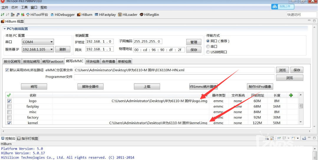The height and width of the screenshot is (160, 318).
Task: Open the HiRegBin tool
Action: [149, 15]
